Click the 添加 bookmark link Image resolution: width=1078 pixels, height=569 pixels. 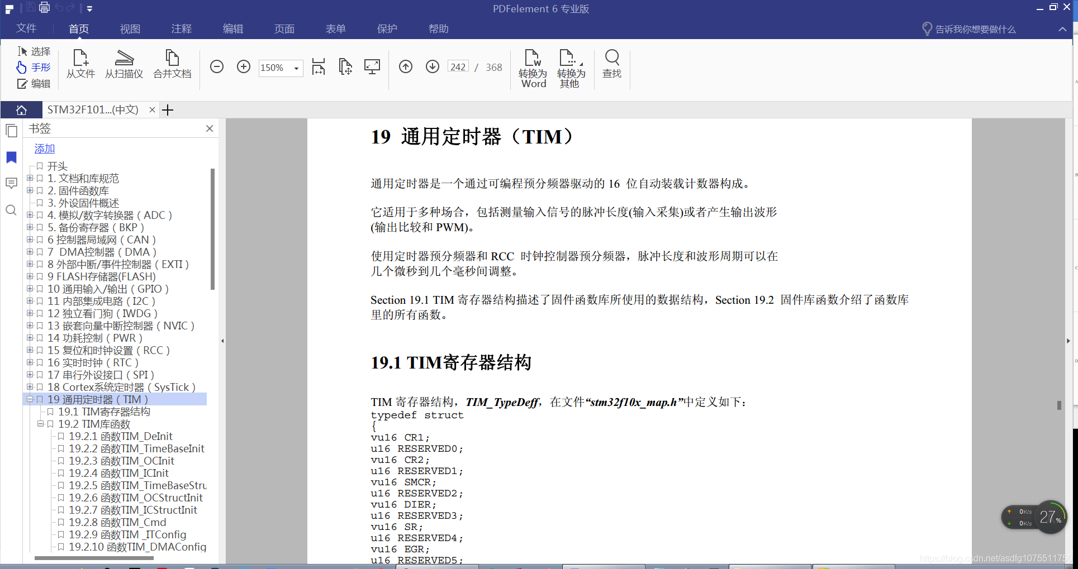(x=45, y=149)
